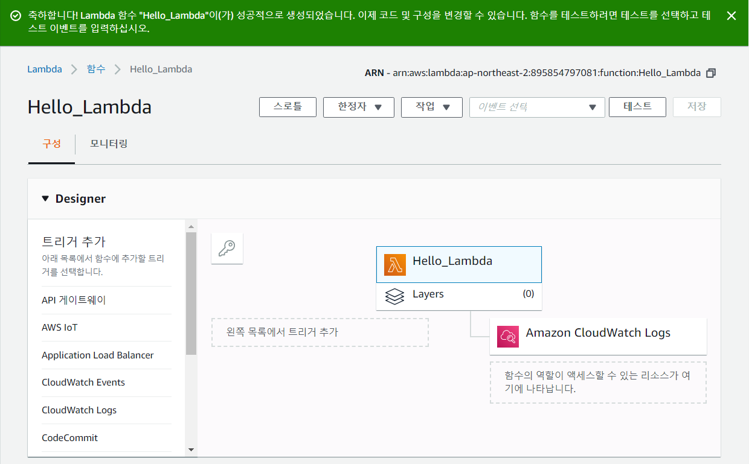Click the success checkmark icon in banner
The image size is (749, 464).
(x=16, y=16)
